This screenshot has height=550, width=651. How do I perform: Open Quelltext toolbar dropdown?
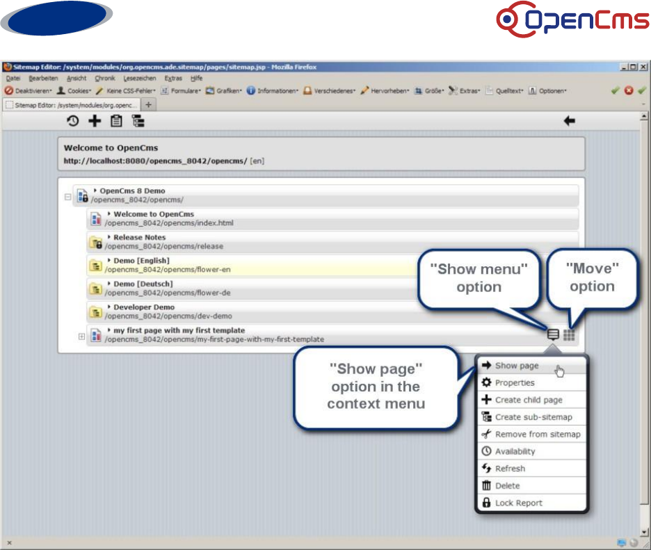pyautogui.click(x=504, y=91)
